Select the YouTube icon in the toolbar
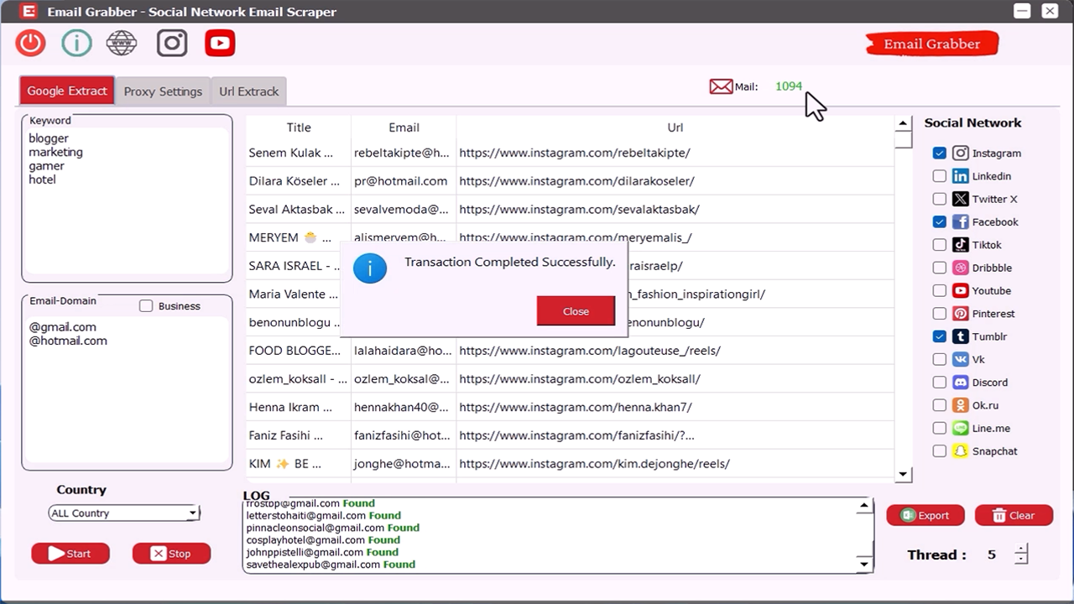This screenshot has height=604, width=1074. (x=219, y=42)
